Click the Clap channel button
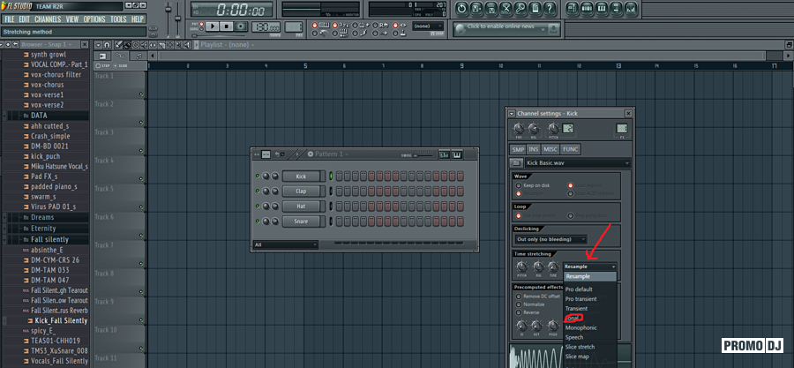 301,192
